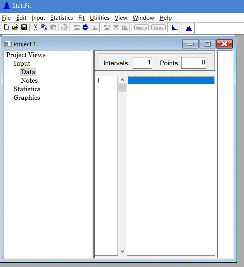This screenshot has height=267, width=244.
Task: Open the Window menu
Action: coord(143,18)
